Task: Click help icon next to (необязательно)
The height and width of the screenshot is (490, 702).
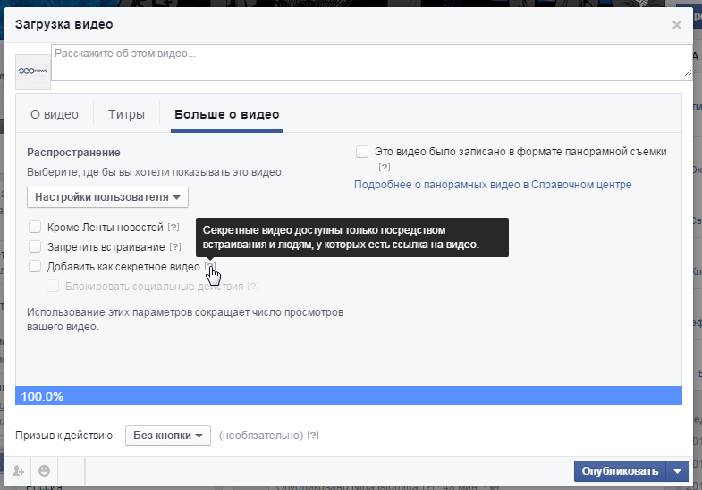Action: (x=313, y=435)
